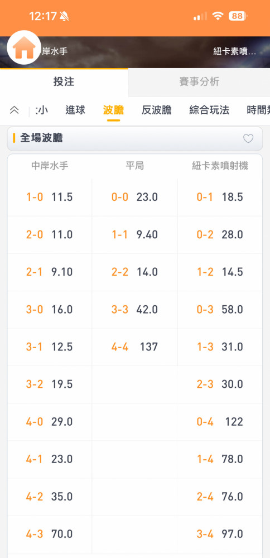270x558 pixels.
Task: Bet on the 1-0 score at 11.5
Action: click(50, 197)
